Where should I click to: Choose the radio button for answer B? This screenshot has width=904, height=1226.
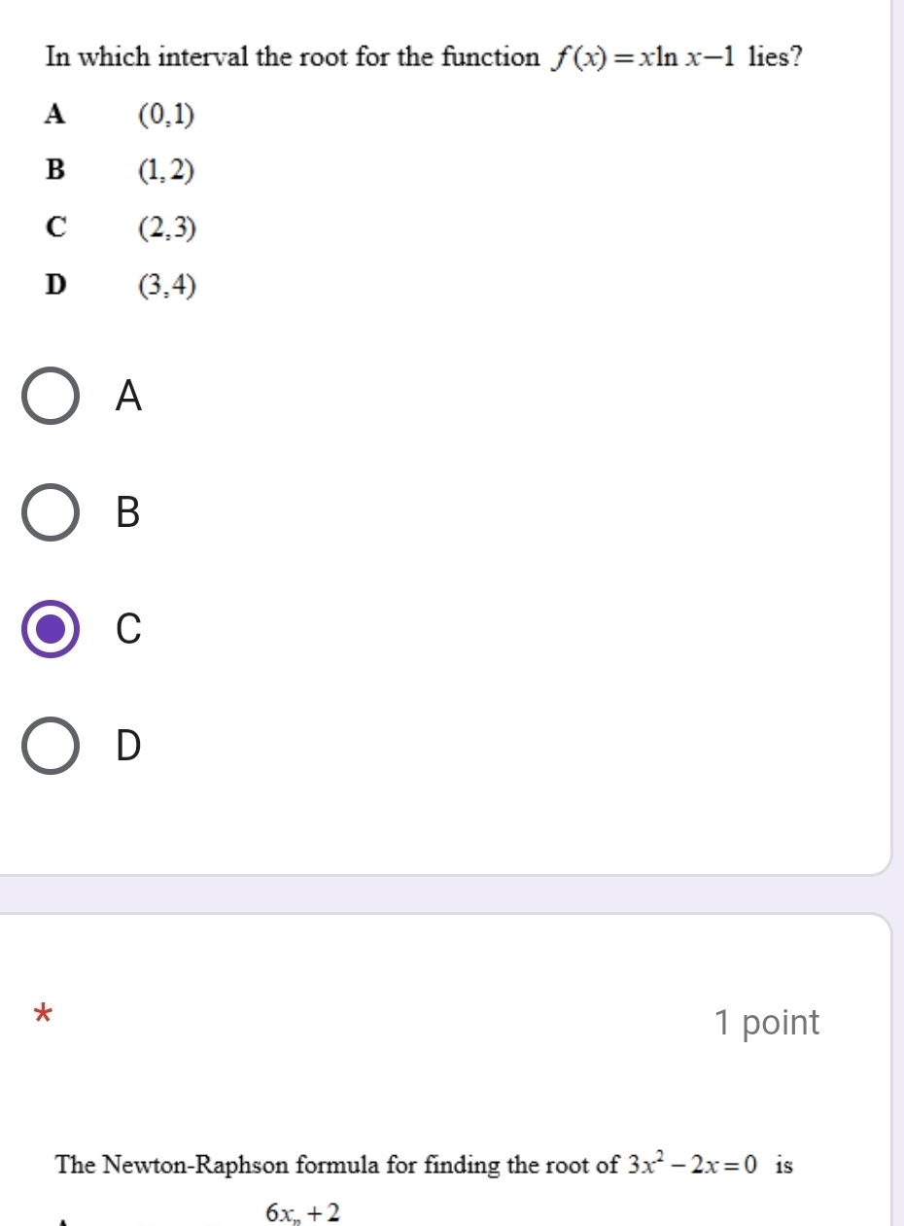pyautogui.click(x=52, y=512)
